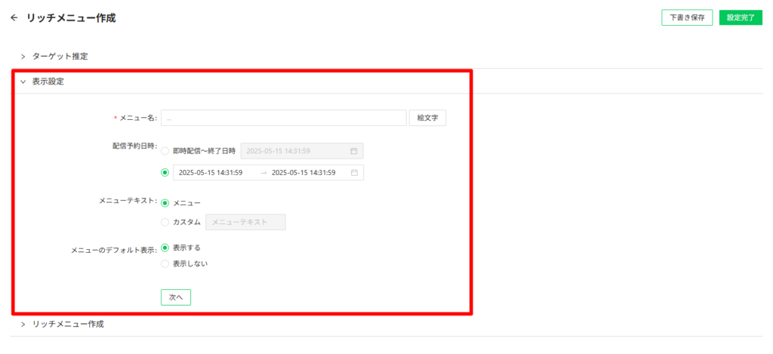The image size is (773, 354).
Task: Select the 即時配信～終了日時 radio option
Action: point(165,151)
